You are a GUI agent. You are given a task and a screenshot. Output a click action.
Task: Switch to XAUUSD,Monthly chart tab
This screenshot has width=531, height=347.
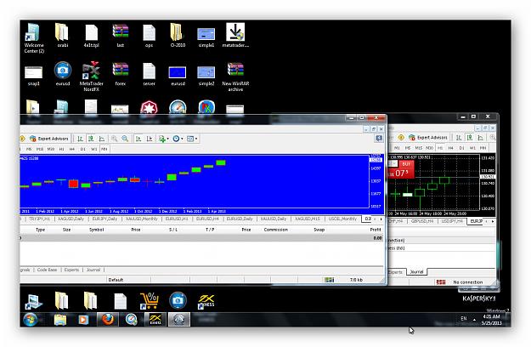coord(142,219)
